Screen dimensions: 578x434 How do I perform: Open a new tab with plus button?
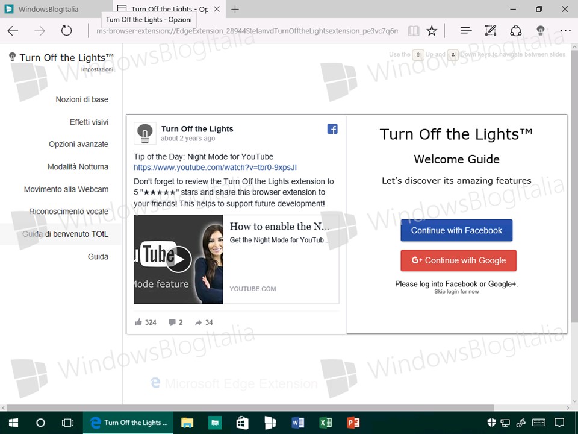pos(235,9)
